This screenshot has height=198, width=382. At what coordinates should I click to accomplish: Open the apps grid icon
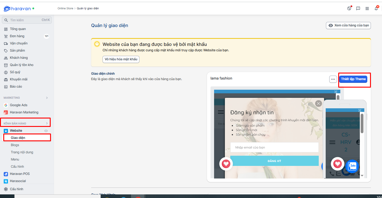[367, 8]
